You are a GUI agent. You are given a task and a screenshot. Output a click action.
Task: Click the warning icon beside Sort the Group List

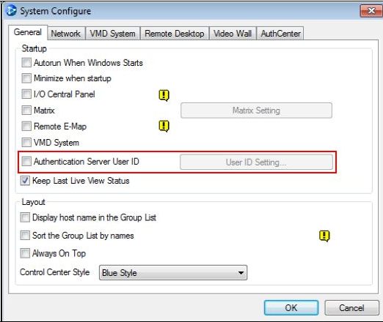click(324, 236)
